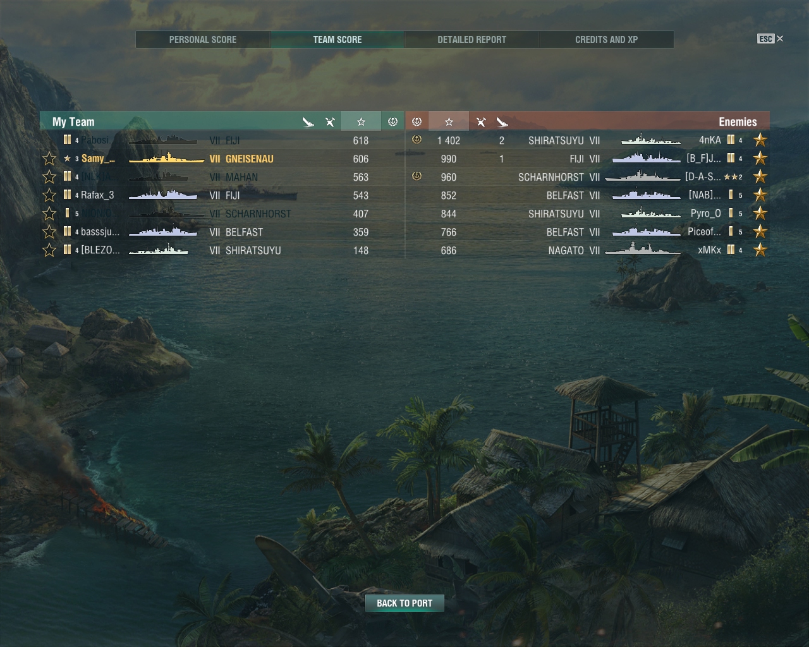The image size is (809, 647).
Task: Select xMKx Nagato enemy row
Action: [588, 250]
